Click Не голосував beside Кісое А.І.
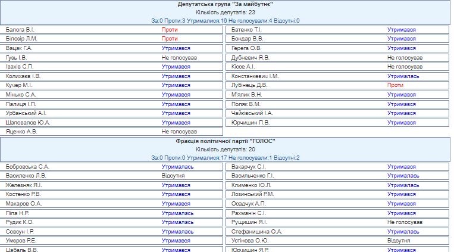The height and width of the screenshot is (252, 454). coord(405,67)
